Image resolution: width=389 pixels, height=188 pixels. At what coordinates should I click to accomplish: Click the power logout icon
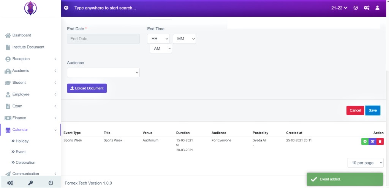tap(51, 183)
